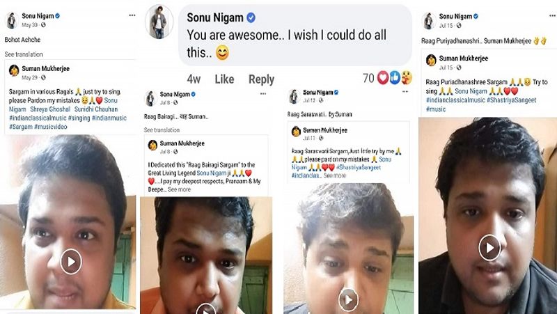This screenshot has width=557, height=314.
Task: Play the far-left Sargam video
Action: pos(71,262)
